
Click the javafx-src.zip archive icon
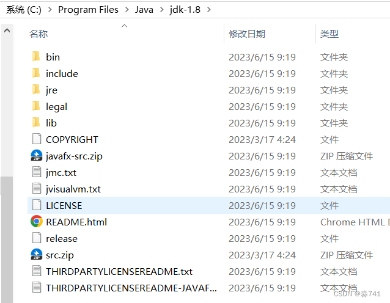pos(37,156)
